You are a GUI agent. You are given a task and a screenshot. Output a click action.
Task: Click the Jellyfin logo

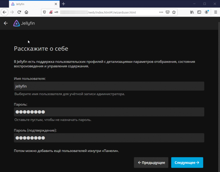click(24, 23)
